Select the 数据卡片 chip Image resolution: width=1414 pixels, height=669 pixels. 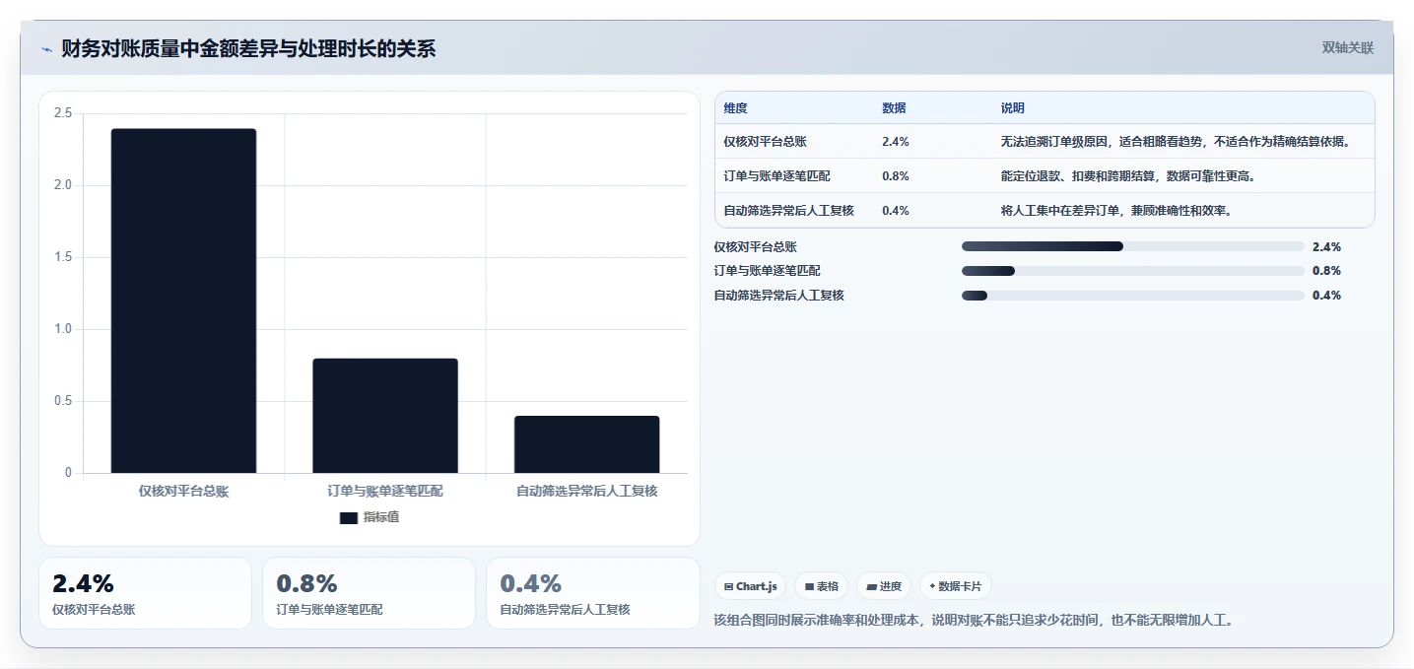pyautogui.click(x=955, y=586)
